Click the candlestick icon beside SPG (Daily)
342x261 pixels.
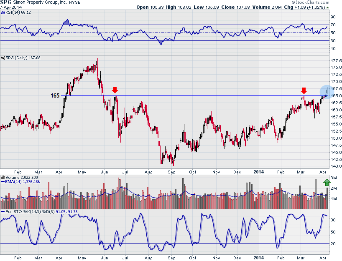(3, 58)
